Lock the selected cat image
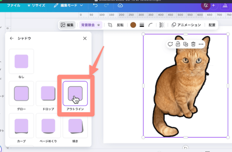Image resolution: width=232 pixels, height=152 pixels. (178, 44)
